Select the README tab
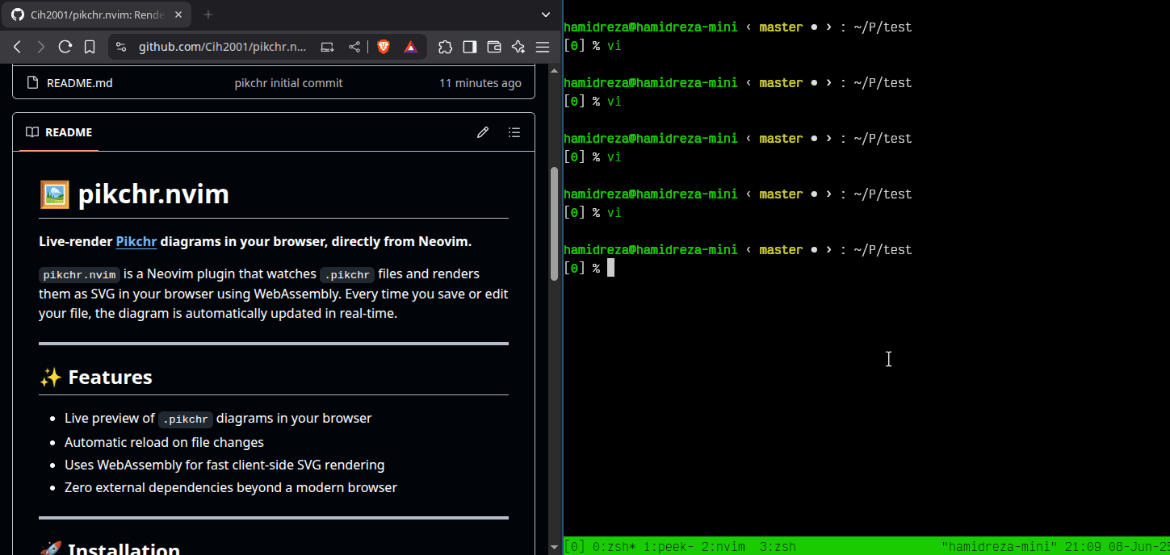This screenshot has height=555, width=1170. pyautogui.click(x=59, y=132)
